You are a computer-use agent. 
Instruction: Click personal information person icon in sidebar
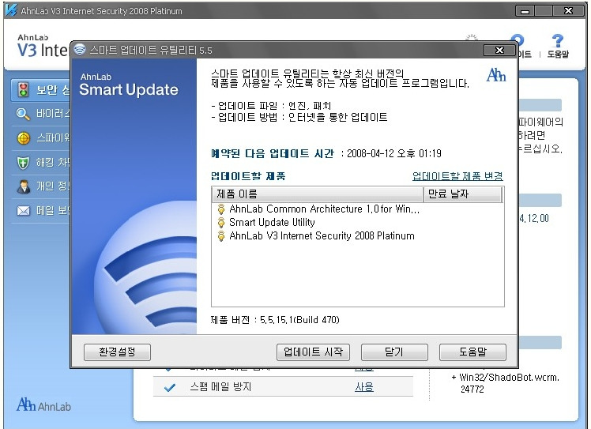pyautogui.click(x=24, y=186)
